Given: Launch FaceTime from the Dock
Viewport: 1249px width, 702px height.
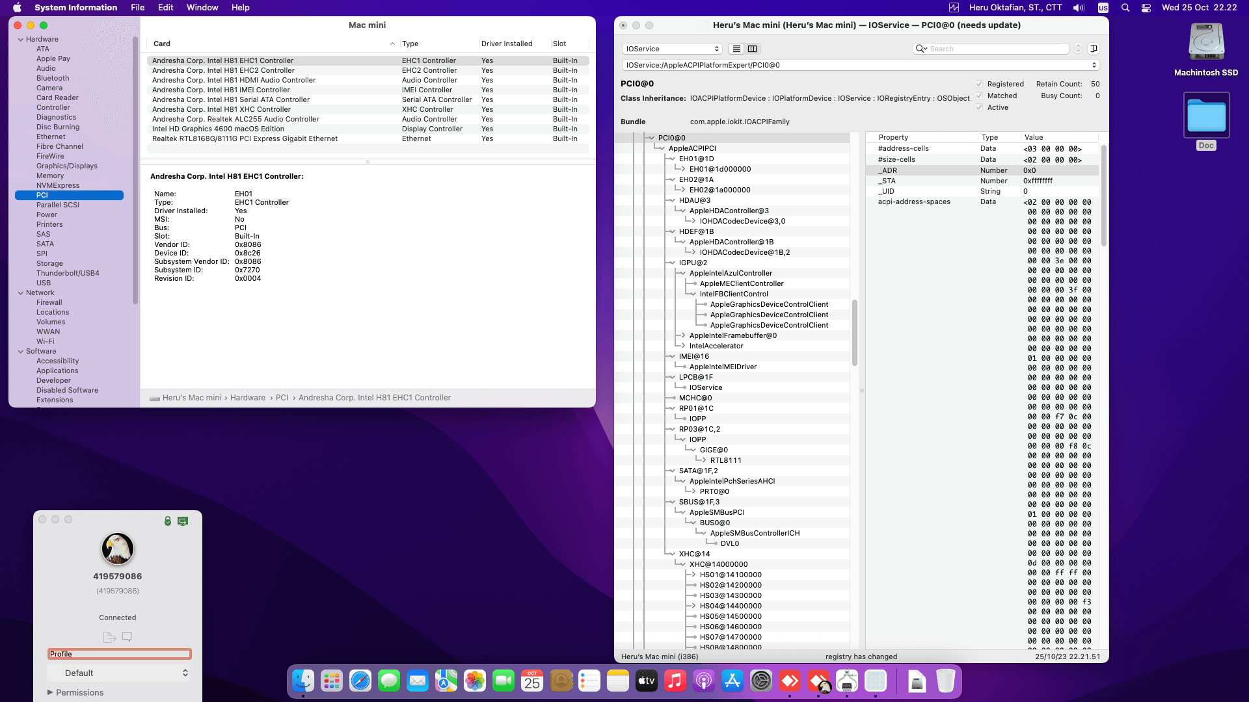Looking at the screenshot, I should coord(504,681).
